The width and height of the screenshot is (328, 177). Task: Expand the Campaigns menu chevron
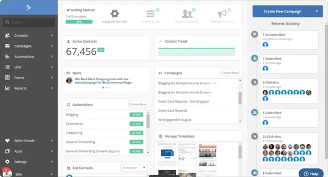coord(52,46)
